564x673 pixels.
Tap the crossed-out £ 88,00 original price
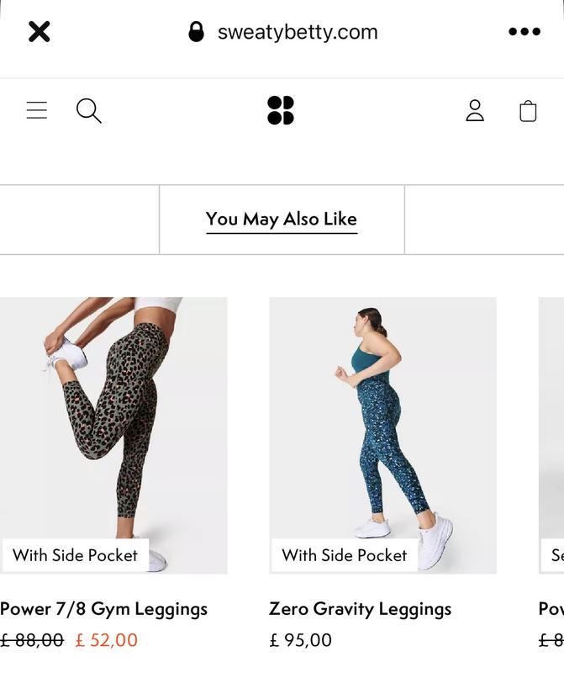32,640
